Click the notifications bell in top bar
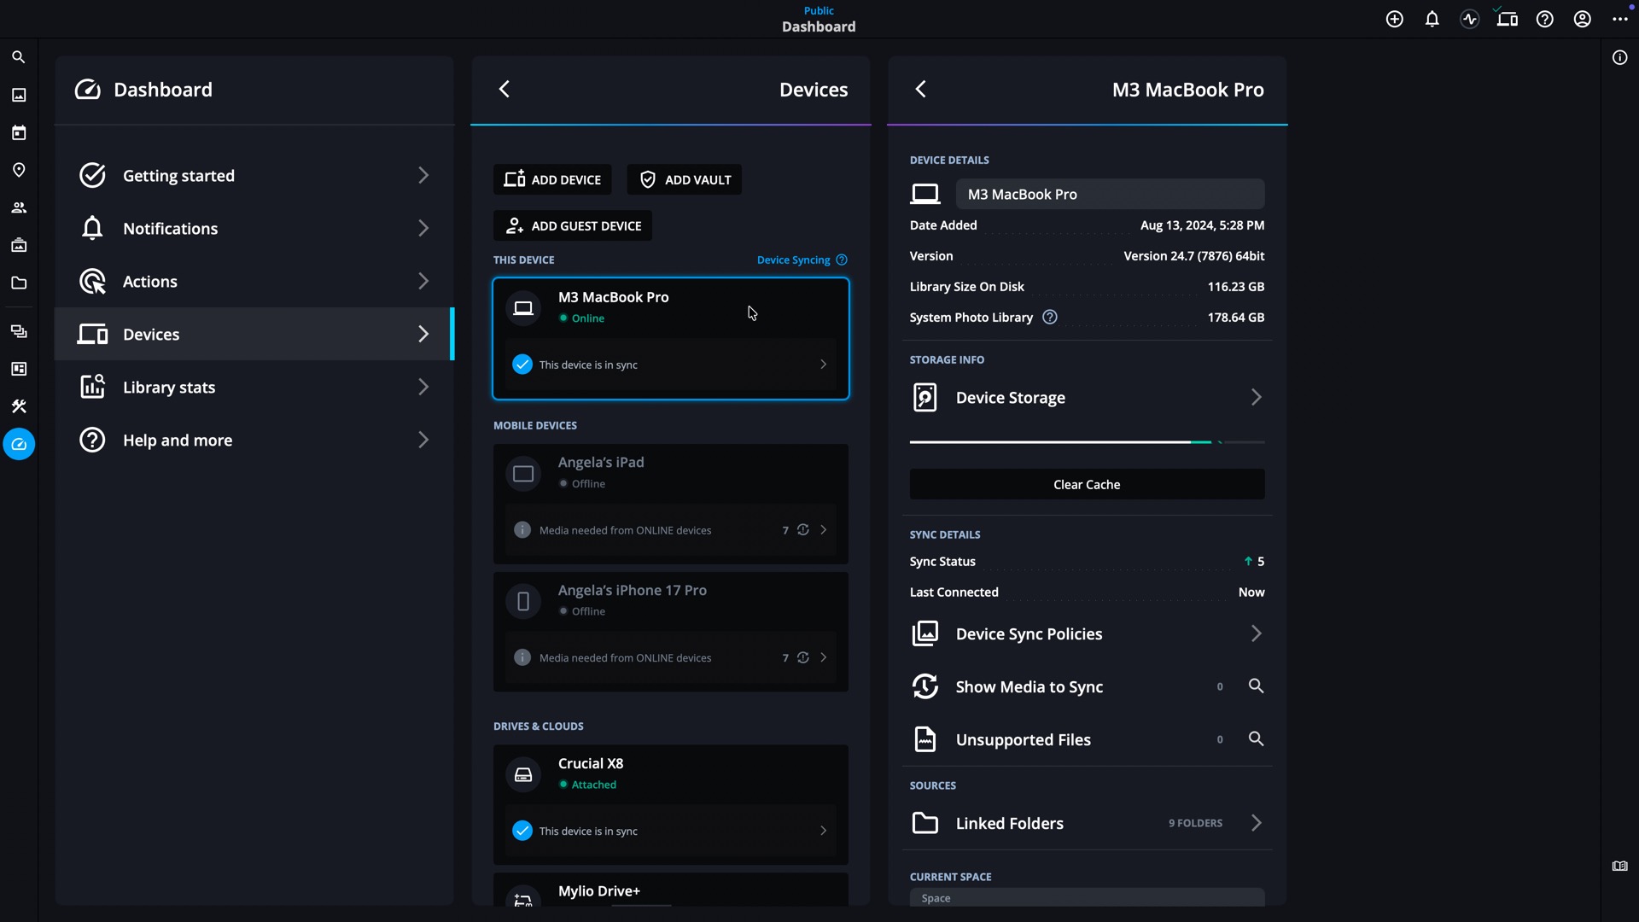 click(x=1432, y=19)
